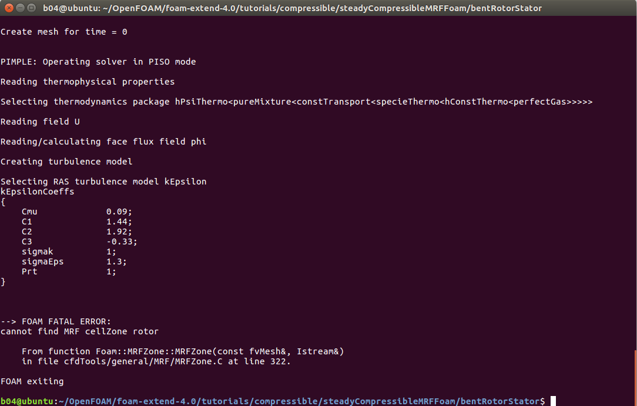The width and height of the screenshot is (637, 406).
Task: Click the green b04@ubuntu prompt text
Action: (27, 401)
